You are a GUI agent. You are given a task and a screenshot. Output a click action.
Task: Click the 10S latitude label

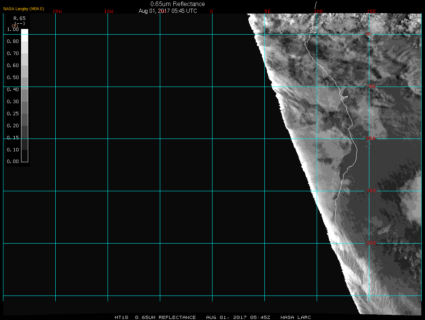(x=371, y=139)
